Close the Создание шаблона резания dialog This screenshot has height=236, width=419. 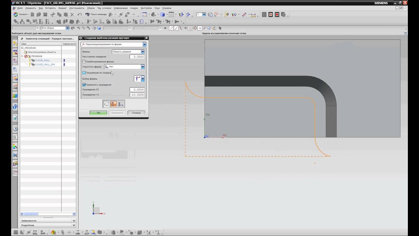(146, 38)
